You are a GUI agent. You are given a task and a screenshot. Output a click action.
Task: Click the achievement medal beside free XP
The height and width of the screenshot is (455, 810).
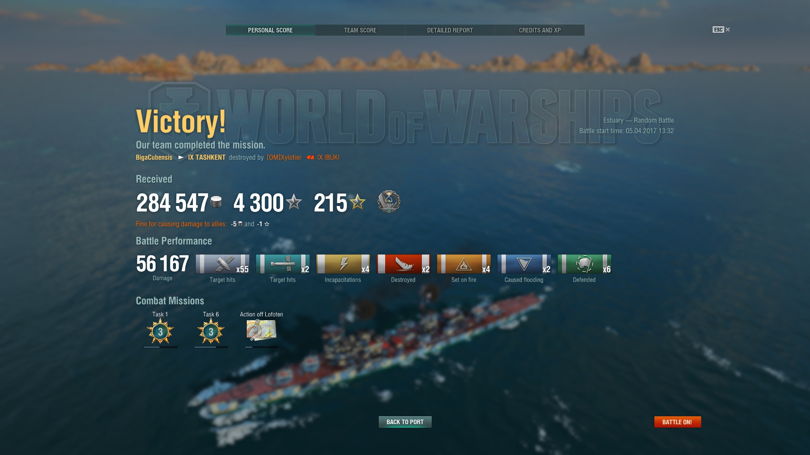tap(389, 202)
